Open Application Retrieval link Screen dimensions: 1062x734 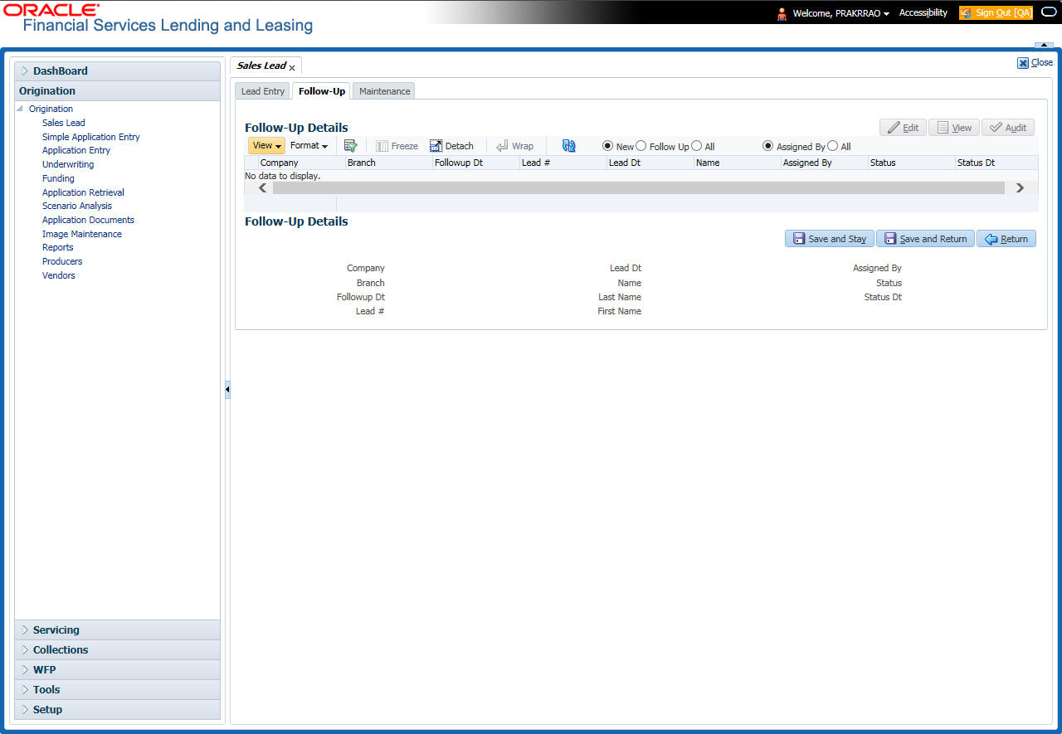point(83,192)
